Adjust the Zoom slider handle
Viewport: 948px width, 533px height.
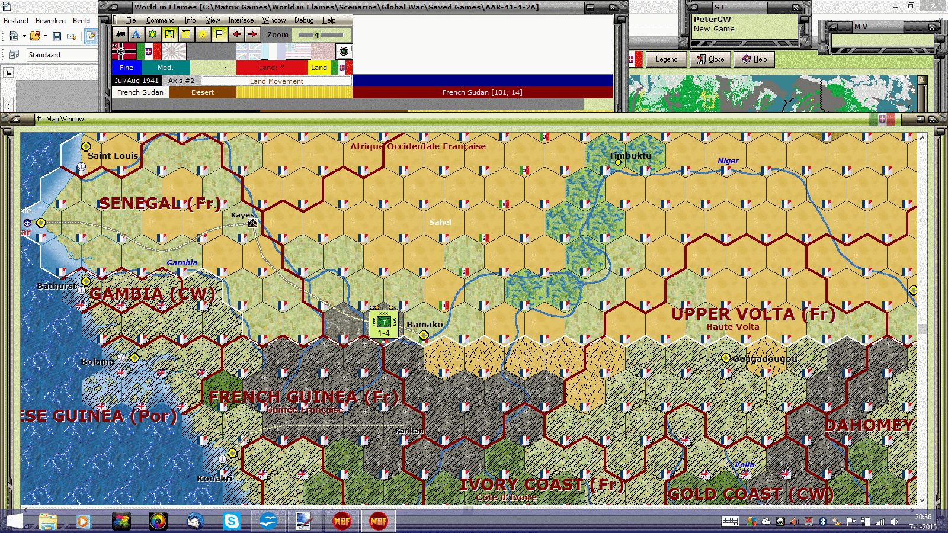316,35
